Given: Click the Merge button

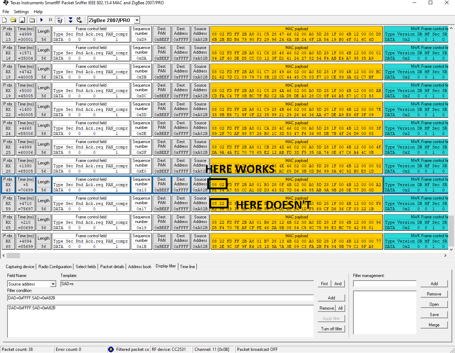Looking at the screenshot, I should click(x=434, y=325).
